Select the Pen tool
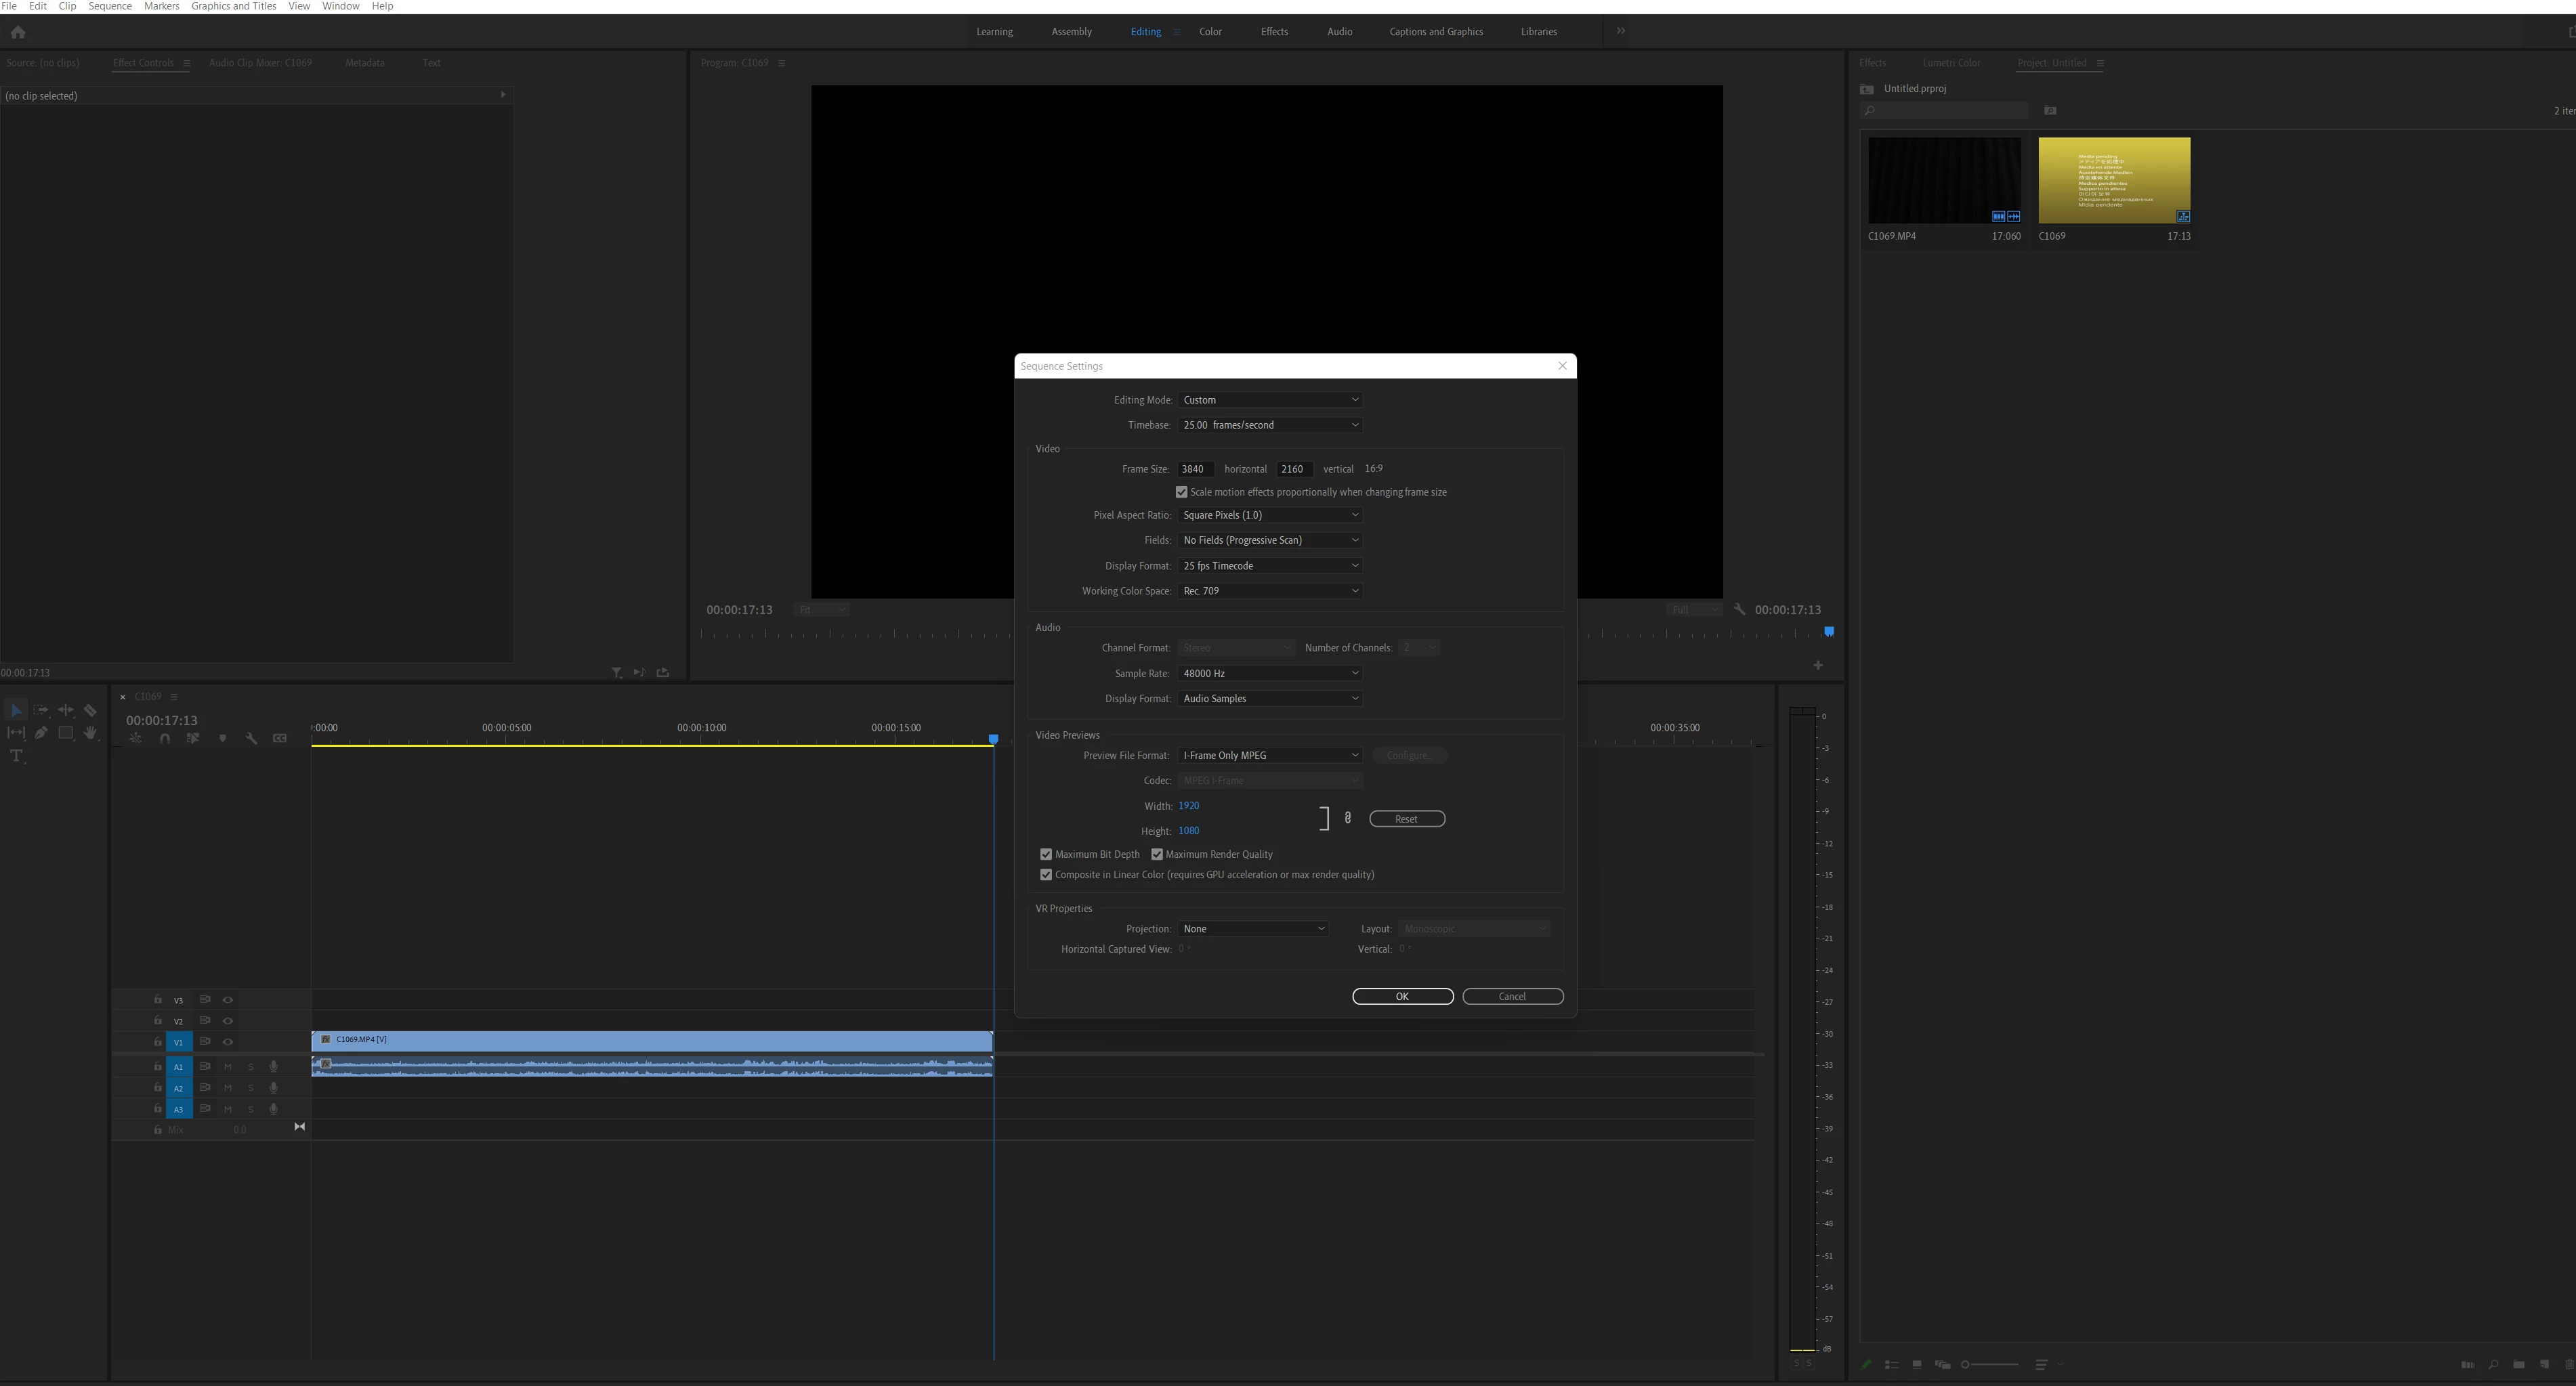The height and width of the screenshot is (1386, 2576). (x=41, y=733)
